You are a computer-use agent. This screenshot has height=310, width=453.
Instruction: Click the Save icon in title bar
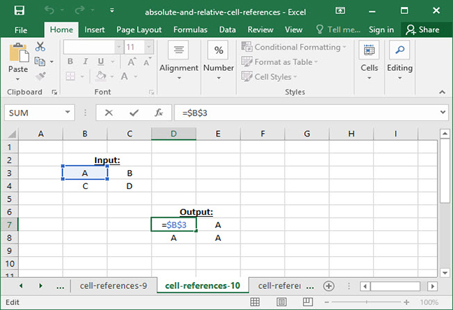[19, 11]
